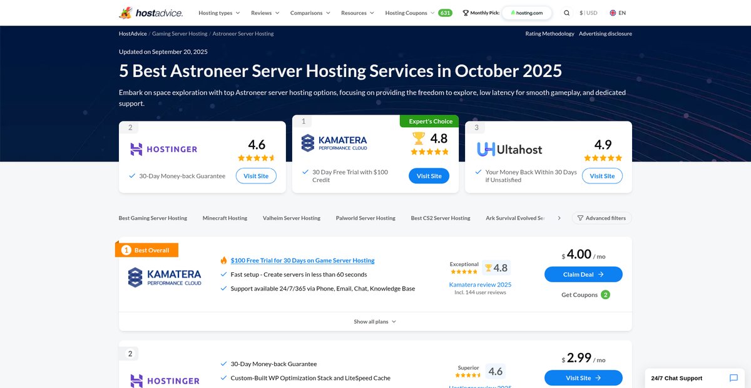The image size is (751, 388).
Task: Open the search magnifier icon
Action: [567, 13]
